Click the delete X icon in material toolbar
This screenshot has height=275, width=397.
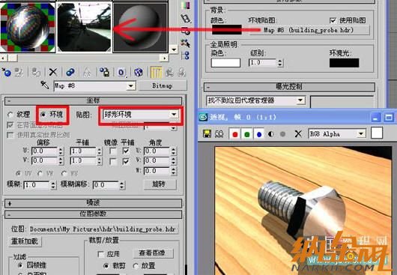point(53,72)
